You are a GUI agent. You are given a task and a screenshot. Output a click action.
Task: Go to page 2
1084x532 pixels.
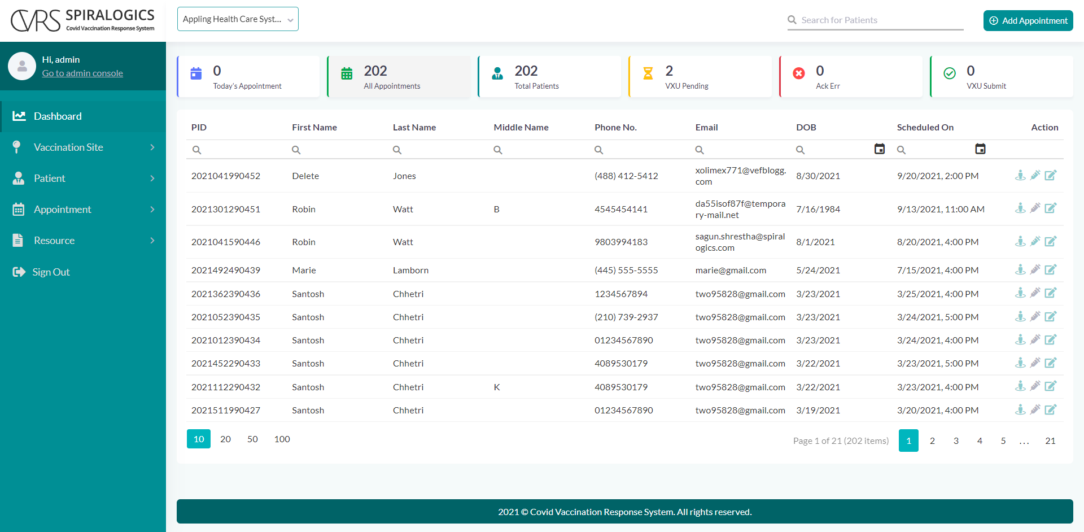tap(932, 441)
